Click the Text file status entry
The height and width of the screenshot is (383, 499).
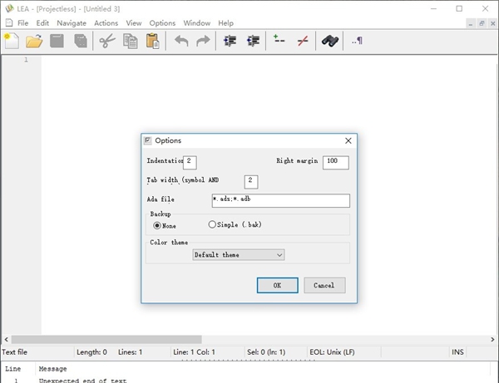[x=15, y=352]
